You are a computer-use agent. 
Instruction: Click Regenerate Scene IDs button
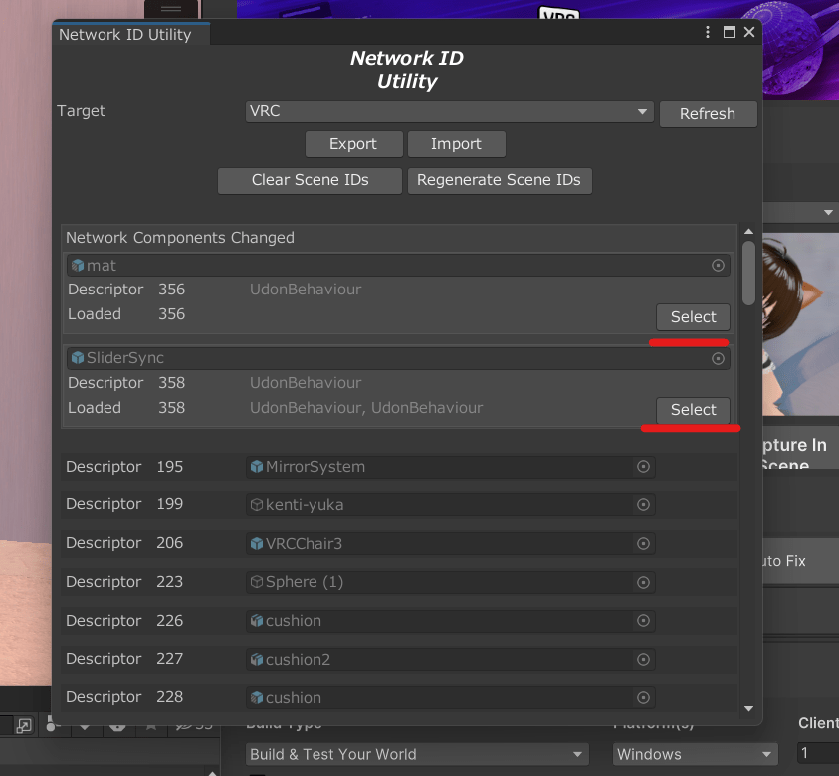(x=499, y=180)
